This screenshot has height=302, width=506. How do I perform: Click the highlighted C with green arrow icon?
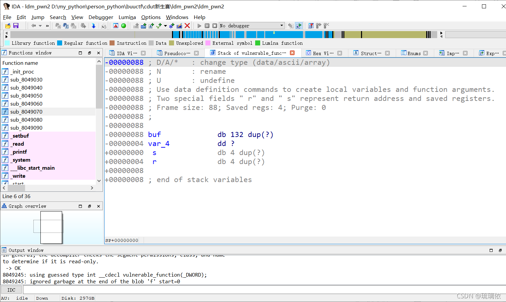pos(299,26)
